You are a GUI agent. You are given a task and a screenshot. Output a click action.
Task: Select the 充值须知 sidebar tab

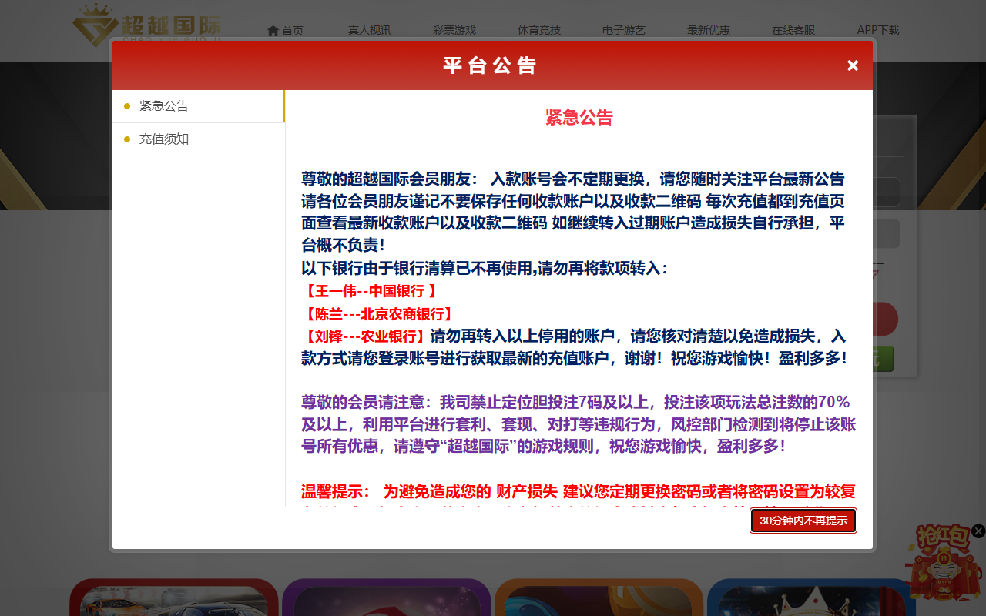click(198, 139)
